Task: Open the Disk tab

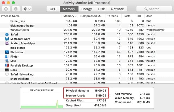Action: [101, 9]
